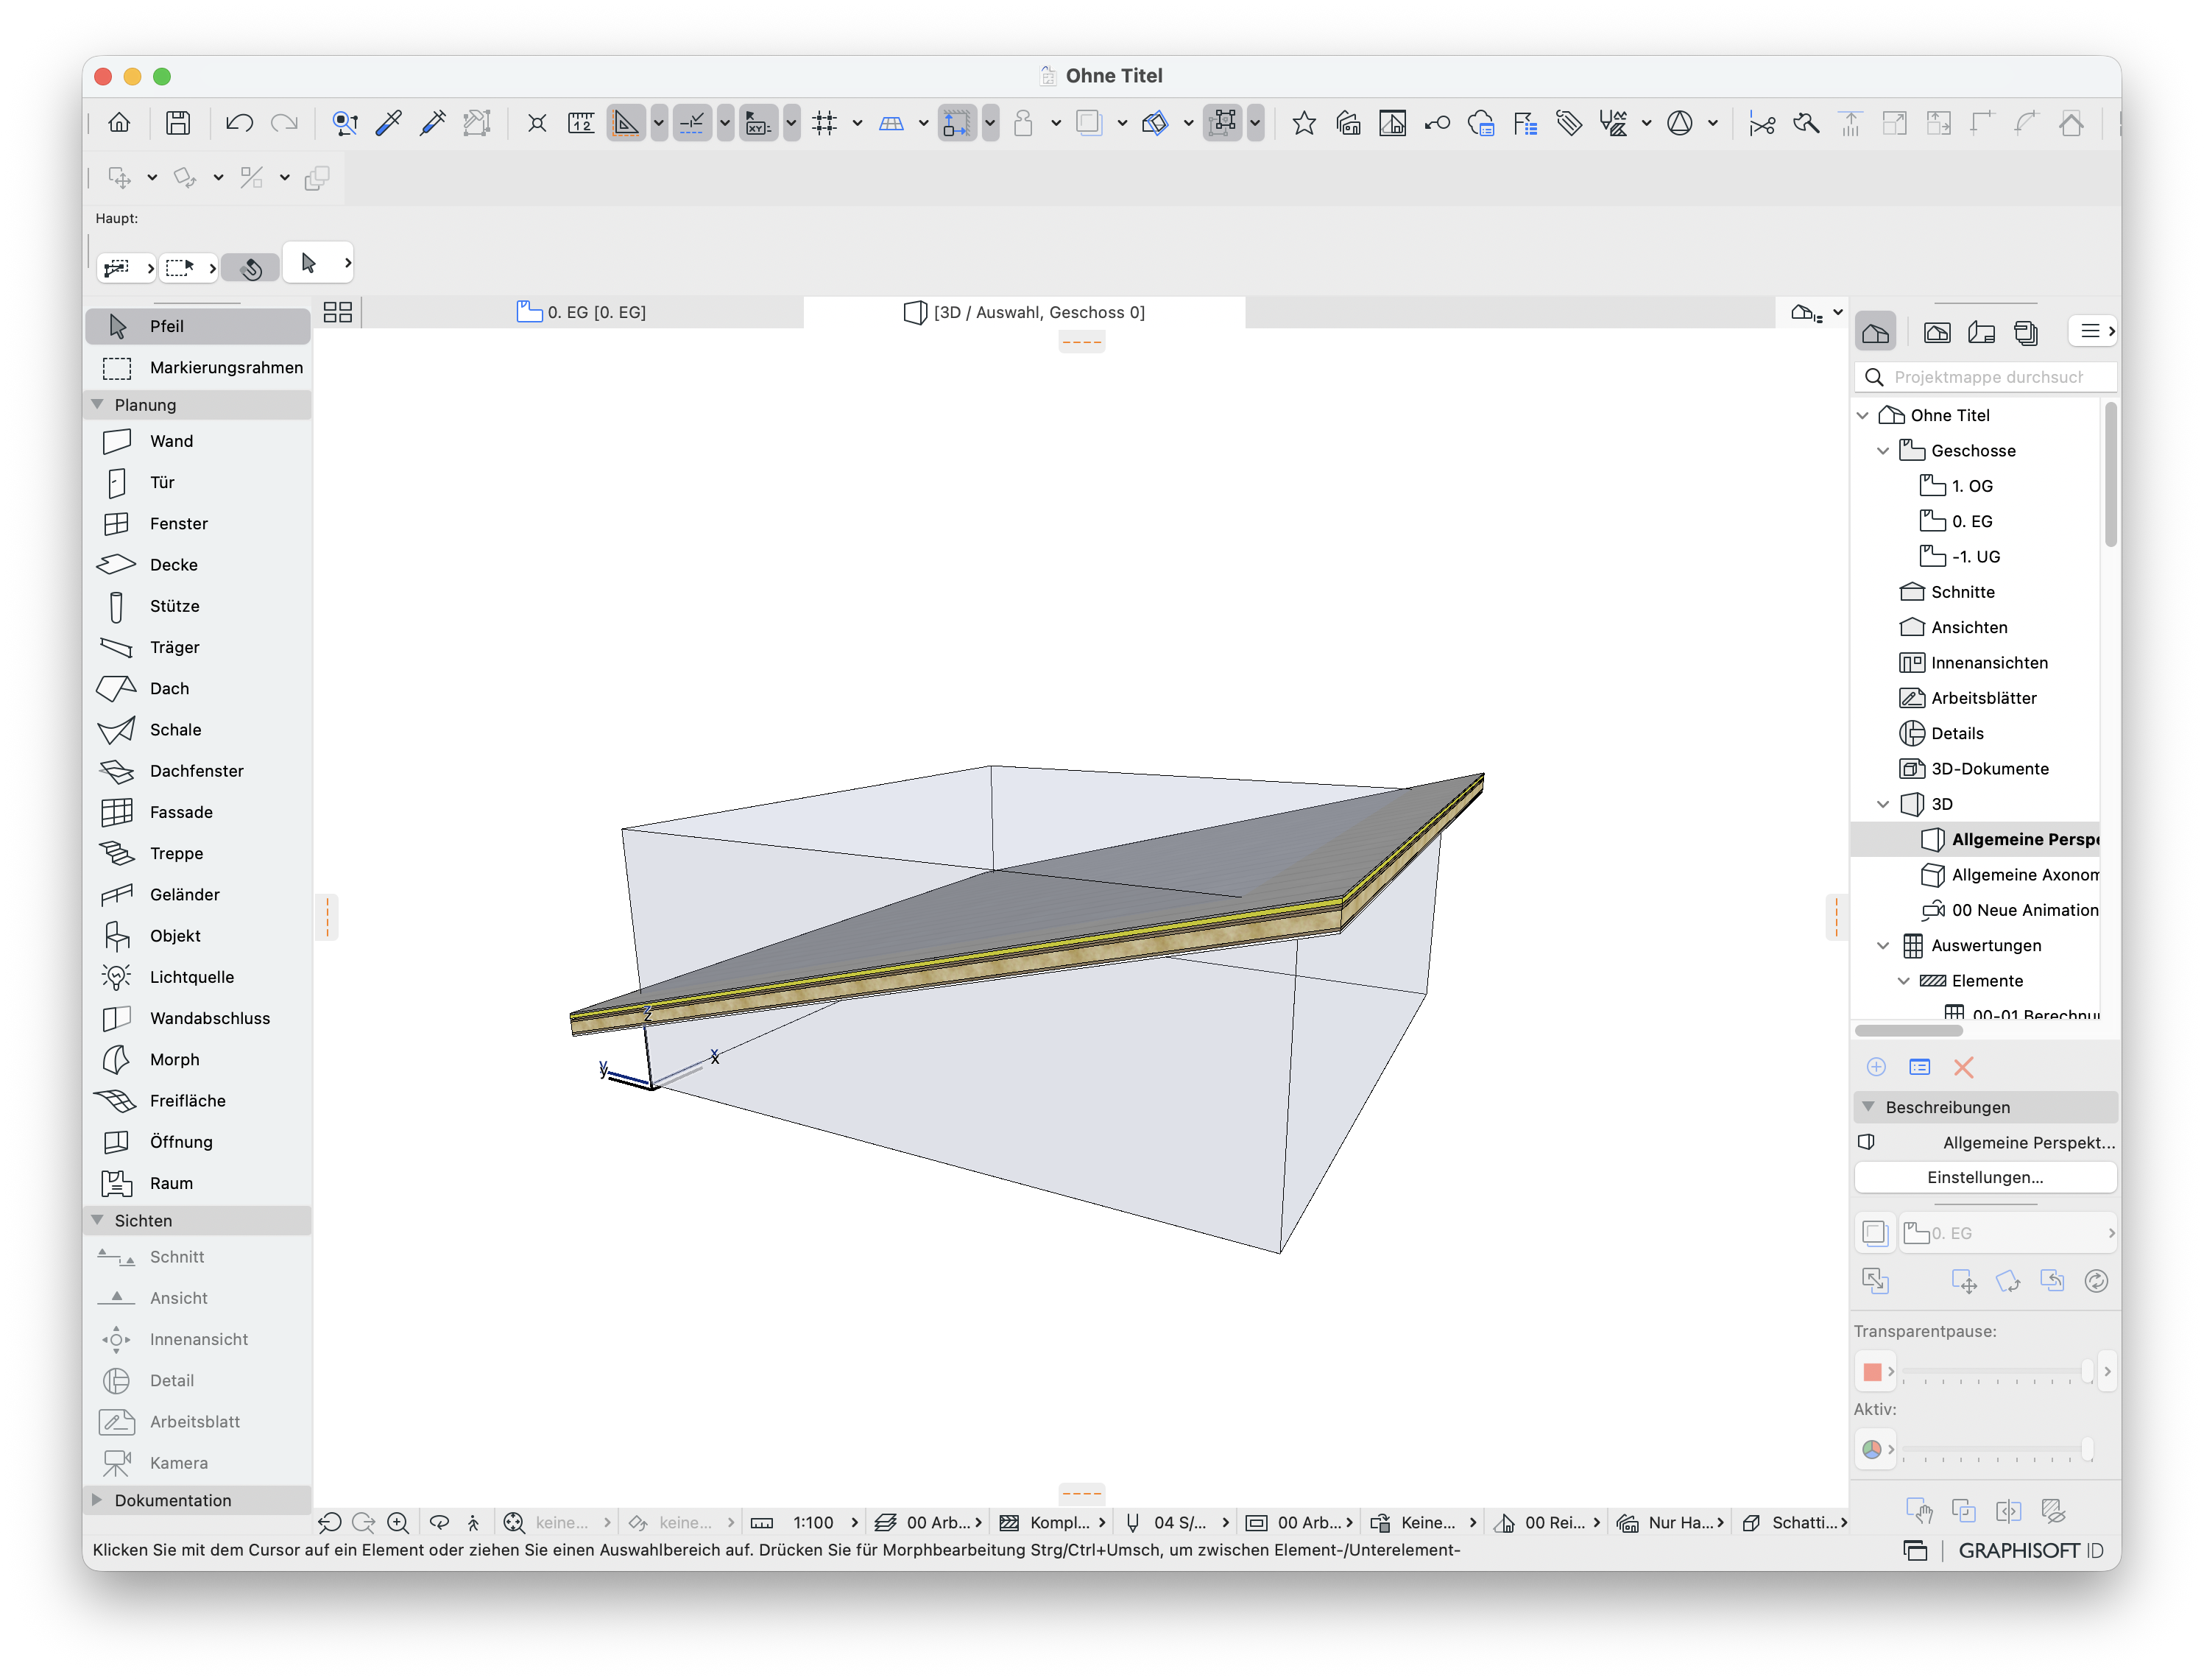Select the Fassade tool

point(198,812)
